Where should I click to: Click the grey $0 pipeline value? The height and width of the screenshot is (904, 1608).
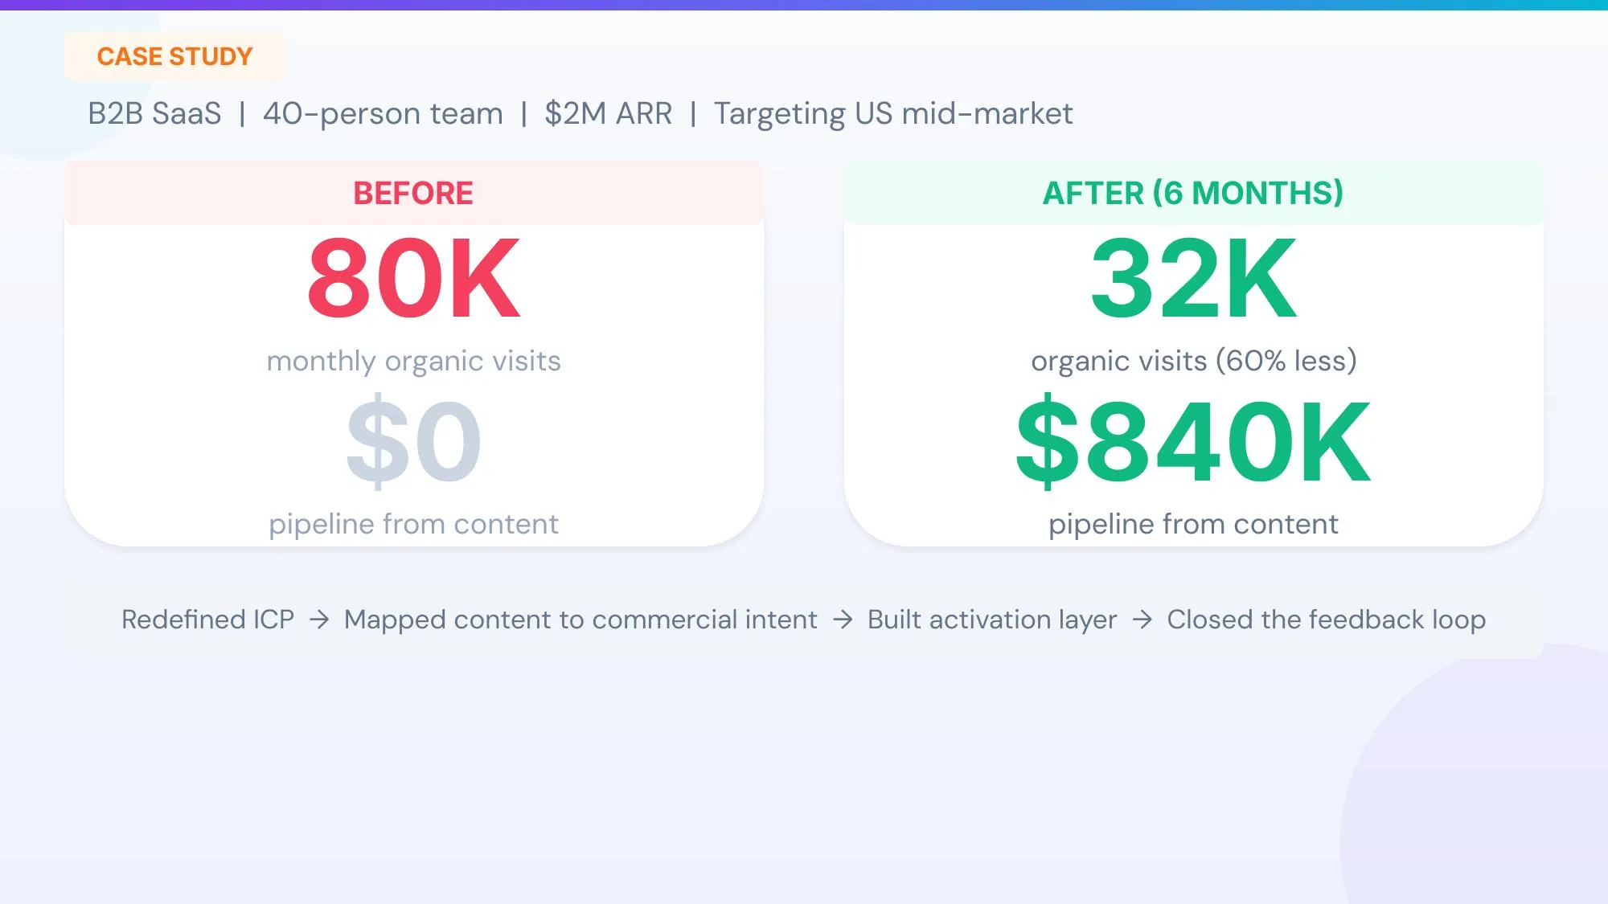click(413, 441)
